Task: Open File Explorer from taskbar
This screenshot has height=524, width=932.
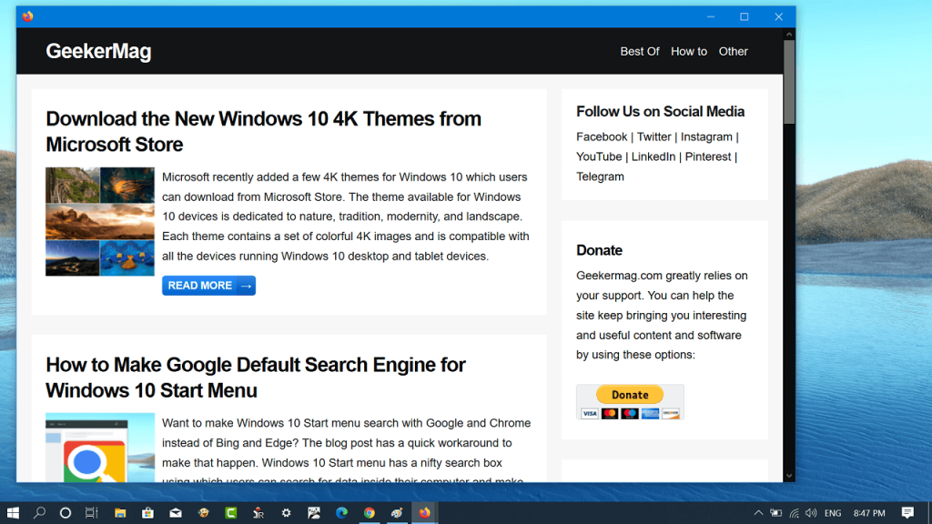Action: 120,513
